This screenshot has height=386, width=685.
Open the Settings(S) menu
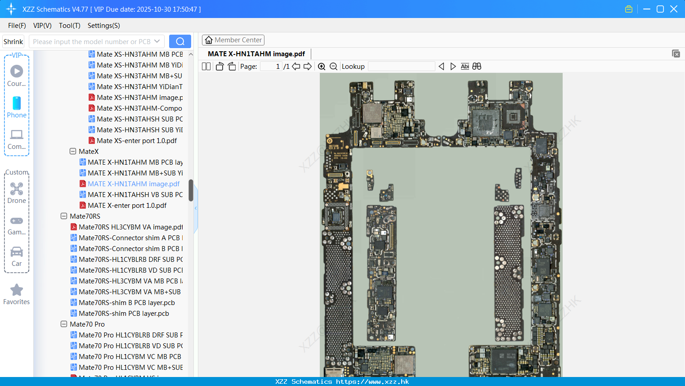pyautogui.click(x=104, y=26)
